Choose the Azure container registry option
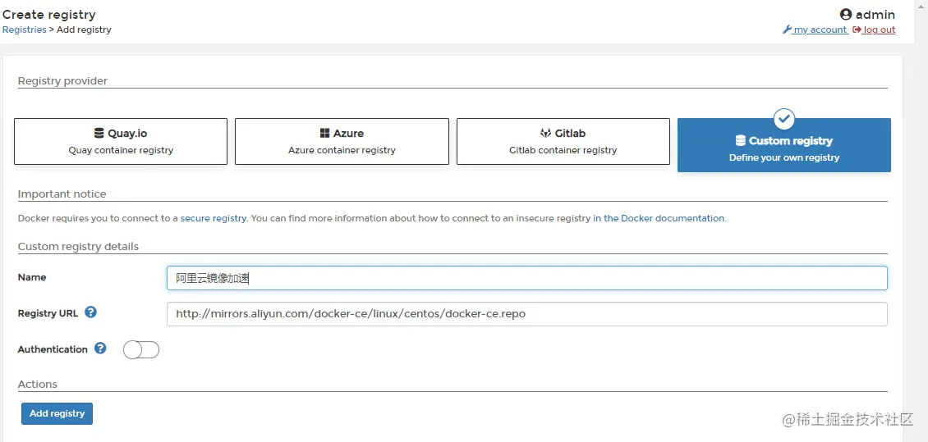 (x=342, y=141)
